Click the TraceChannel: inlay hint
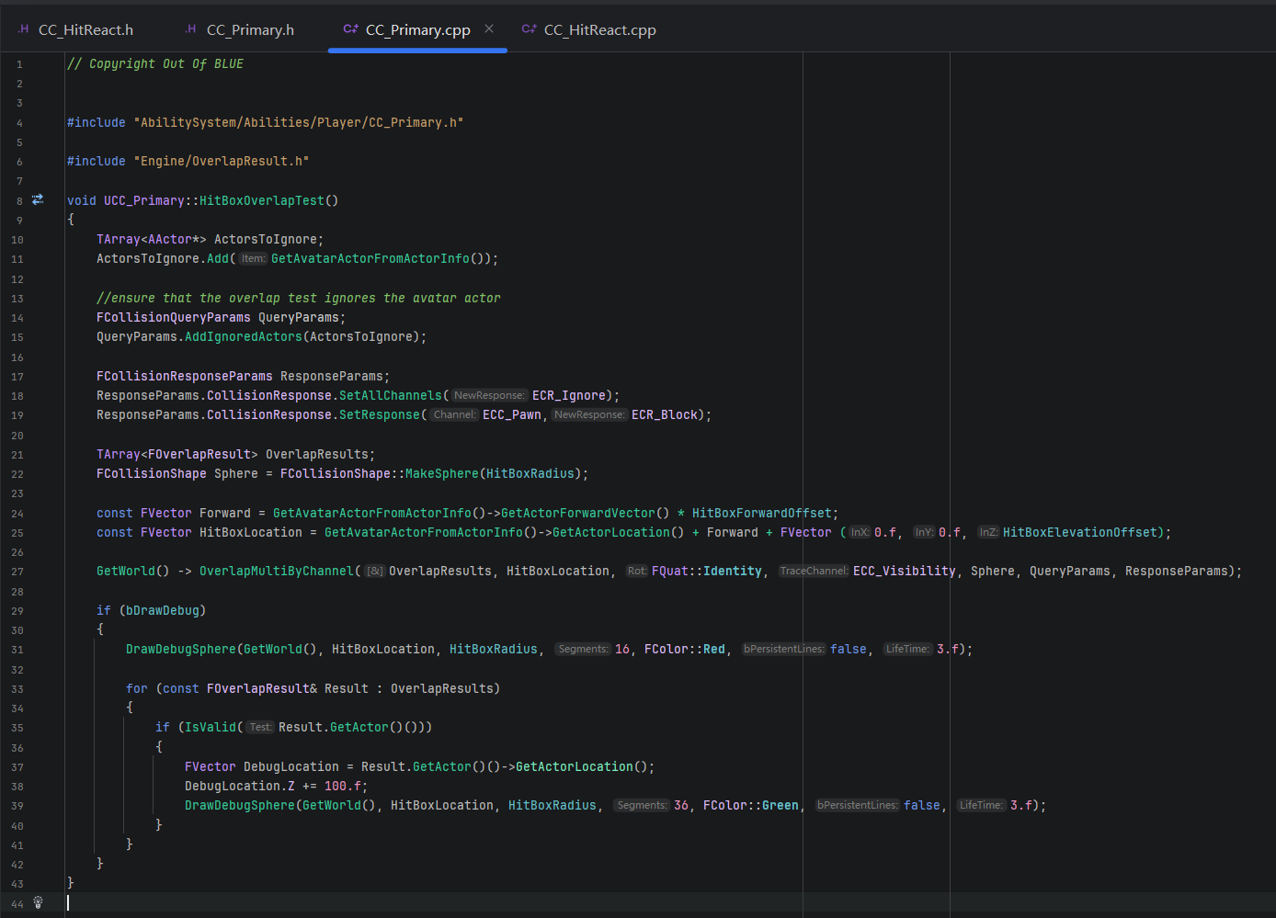The image size is (1276, 918). [x=814, y=571]
